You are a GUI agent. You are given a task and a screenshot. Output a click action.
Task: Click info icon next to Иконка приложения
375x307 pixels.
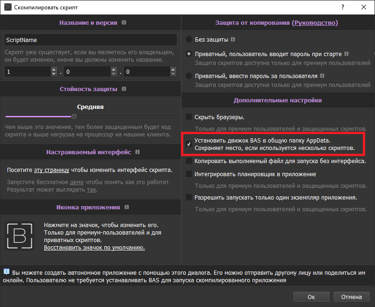point(127,207)
